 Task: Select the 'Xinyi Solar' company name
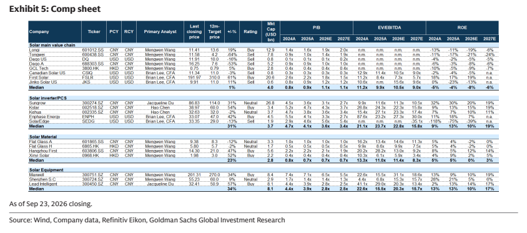[39, 155]
